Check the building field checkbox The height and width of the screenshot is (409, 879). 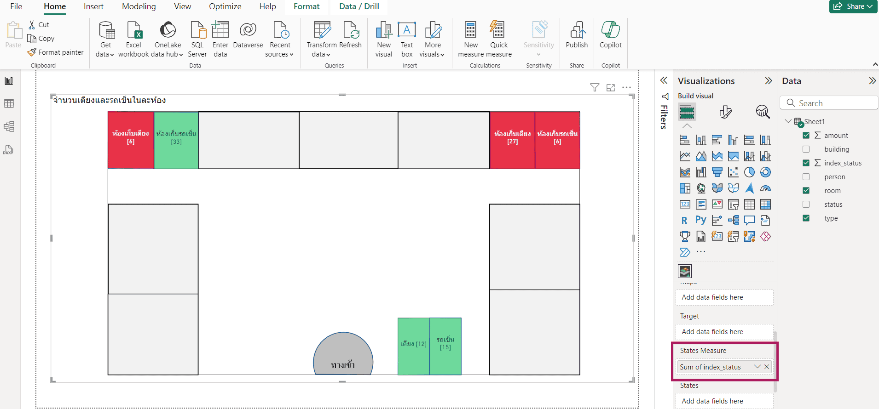pos(806,149)
